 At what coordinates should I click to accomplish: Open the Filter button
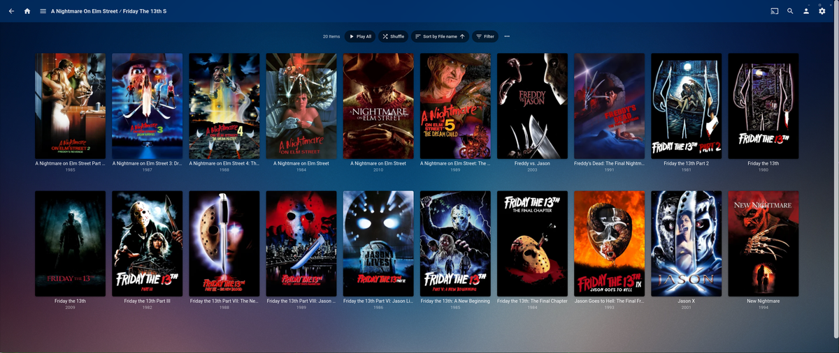(x=485, y=36)
